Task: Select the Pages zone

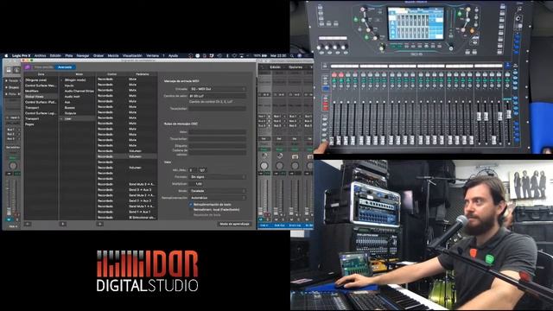Action: click(x=41, y=124)
